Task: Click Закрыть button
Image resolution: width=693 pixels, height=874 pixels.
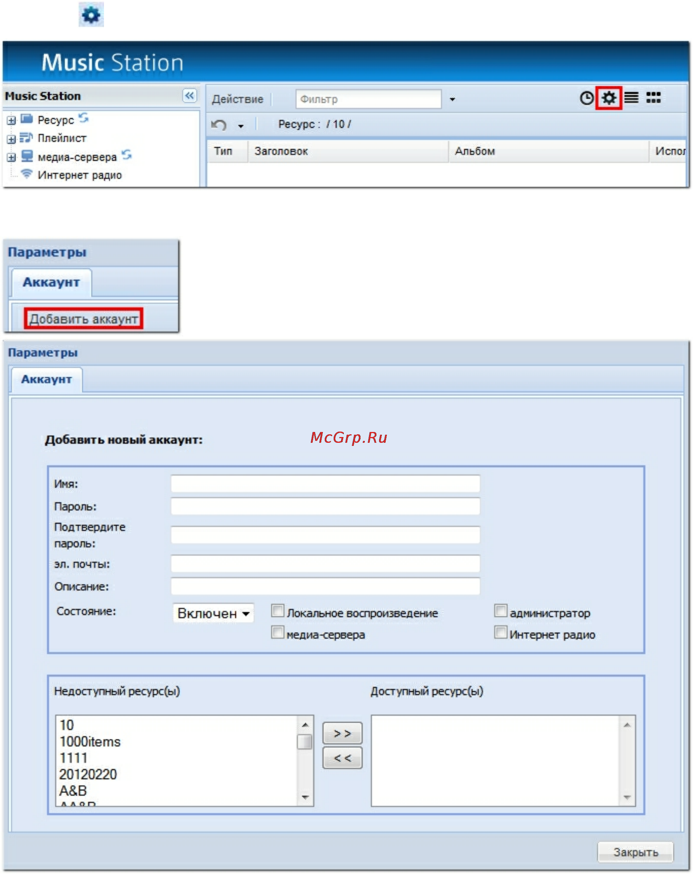Action: (636, 852)
